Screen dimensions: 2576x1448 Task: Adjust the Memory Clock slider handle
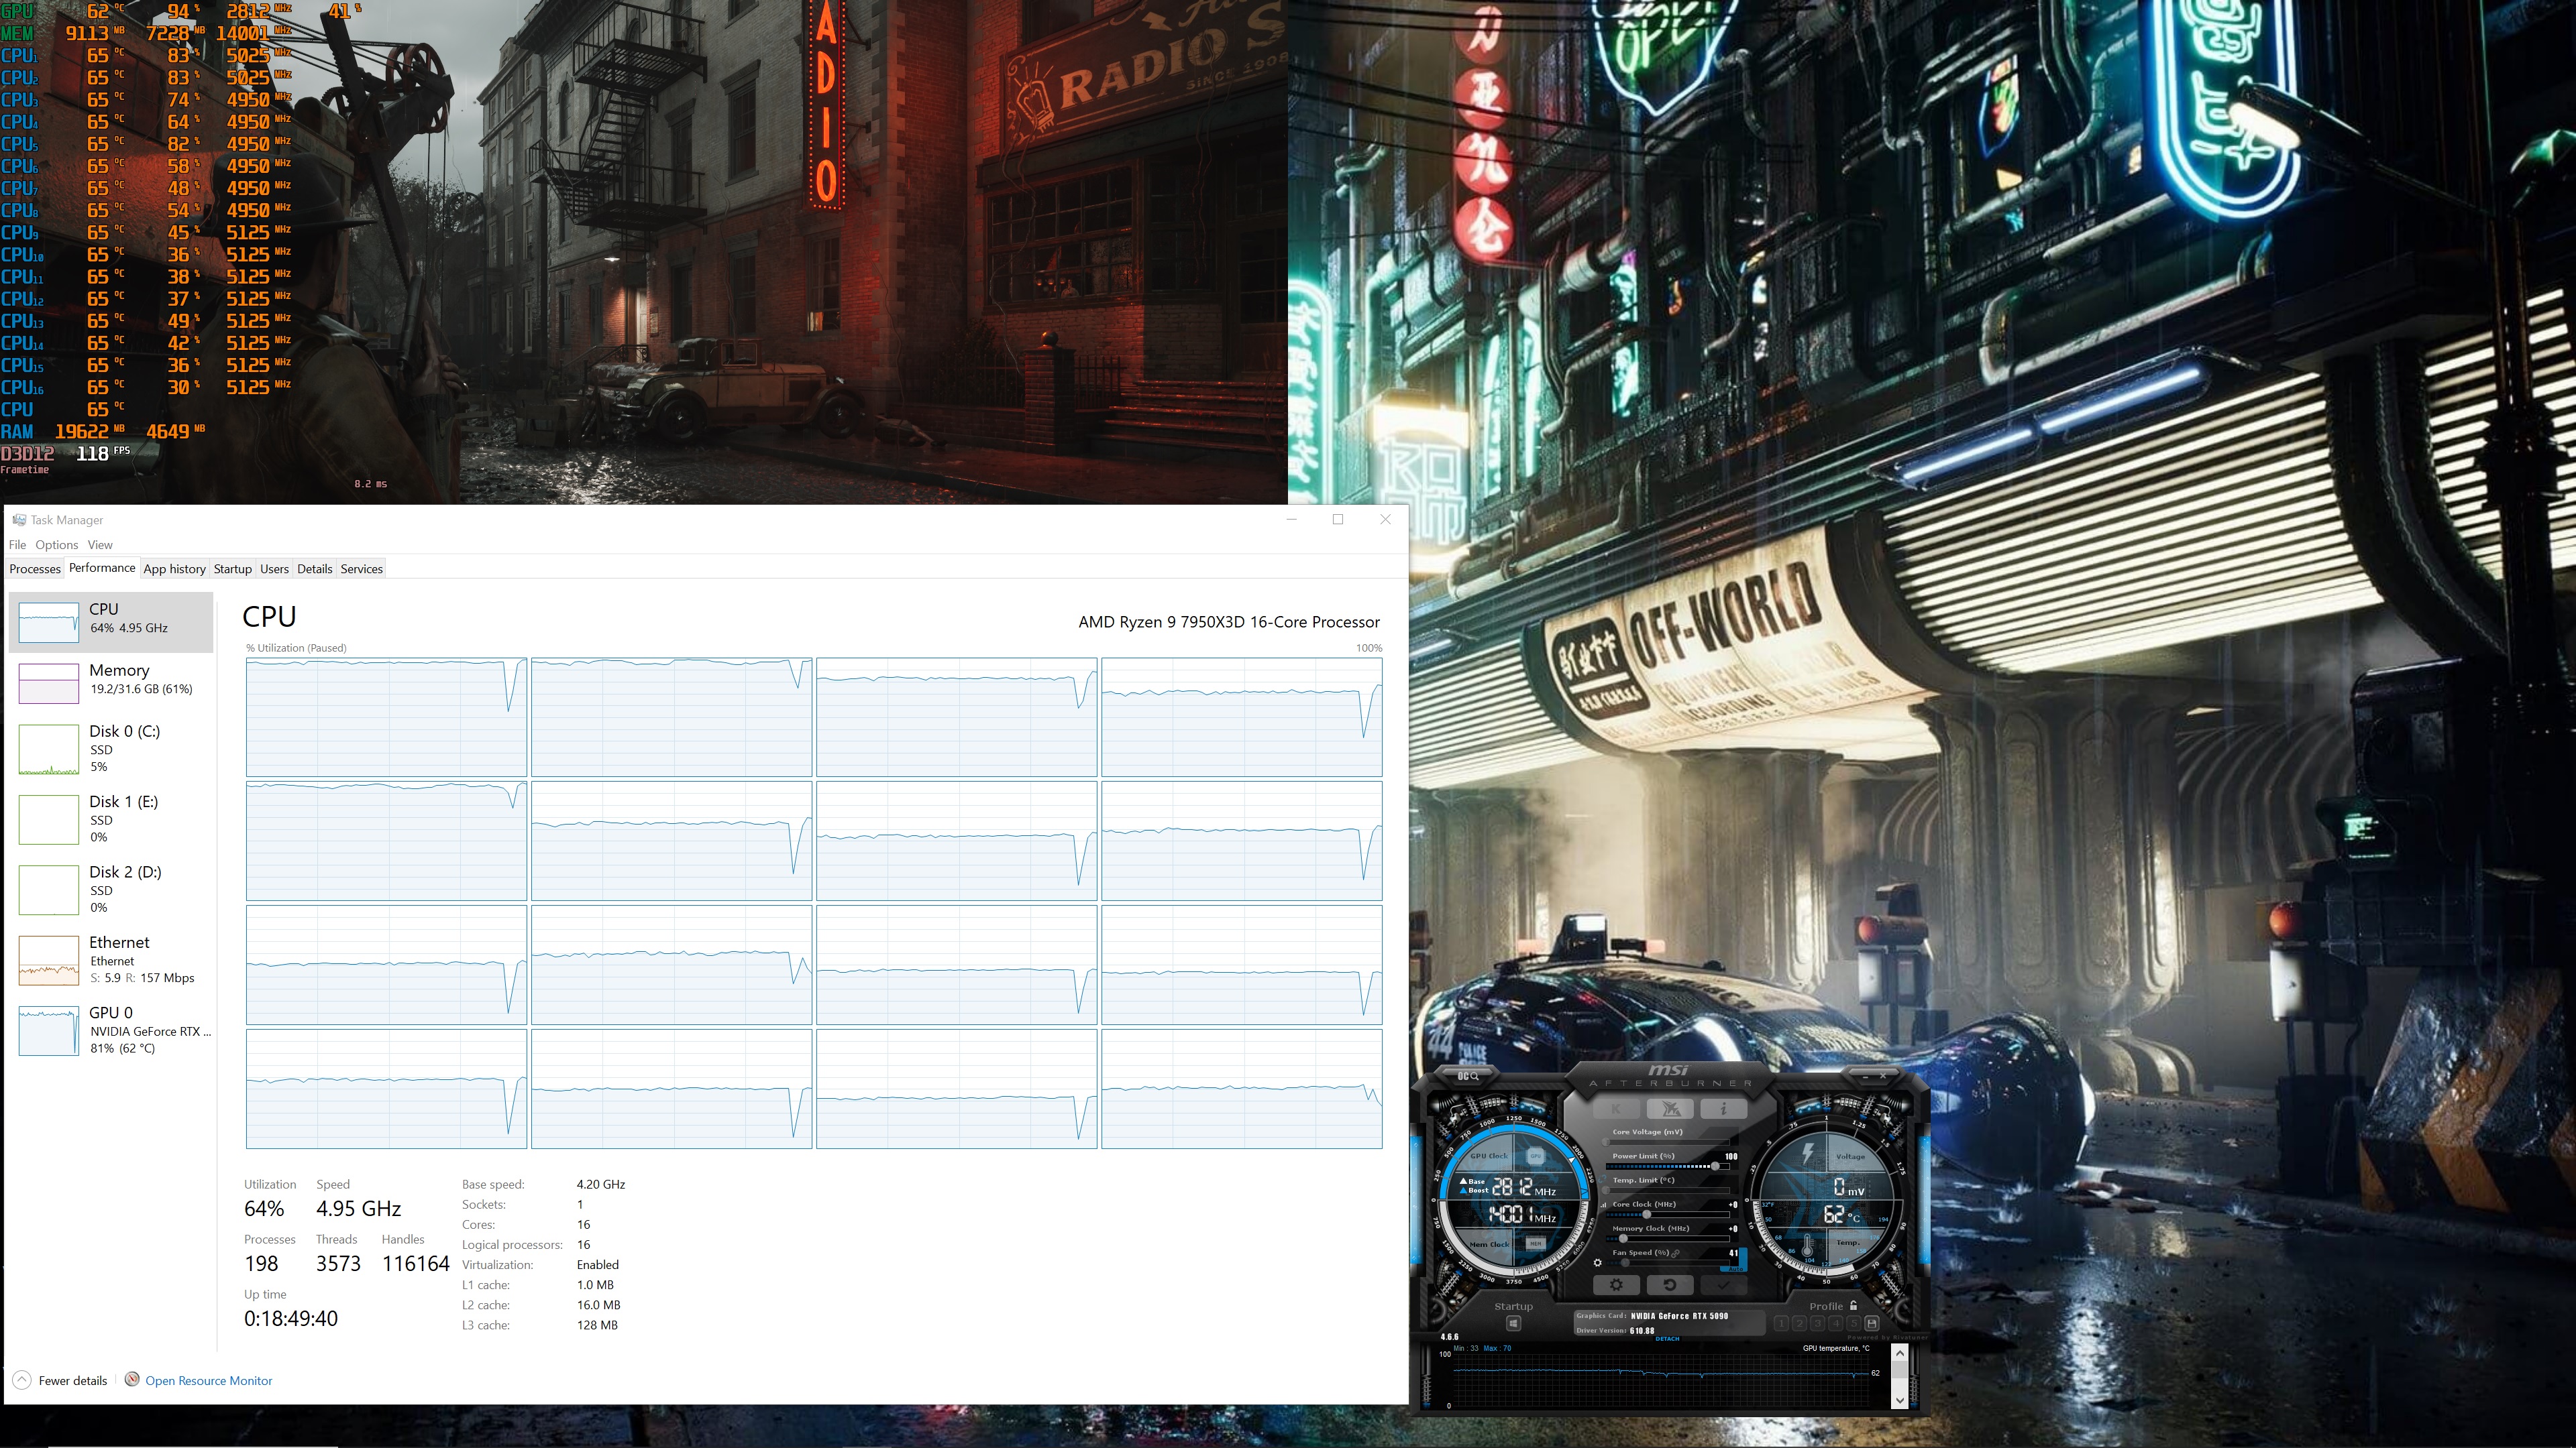[1623, 1238]
